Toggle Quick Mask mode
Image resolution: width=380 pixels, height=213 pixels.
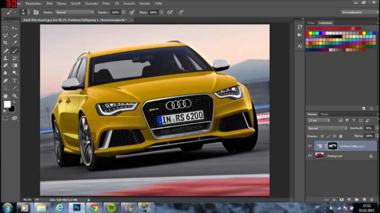[5, 118]
